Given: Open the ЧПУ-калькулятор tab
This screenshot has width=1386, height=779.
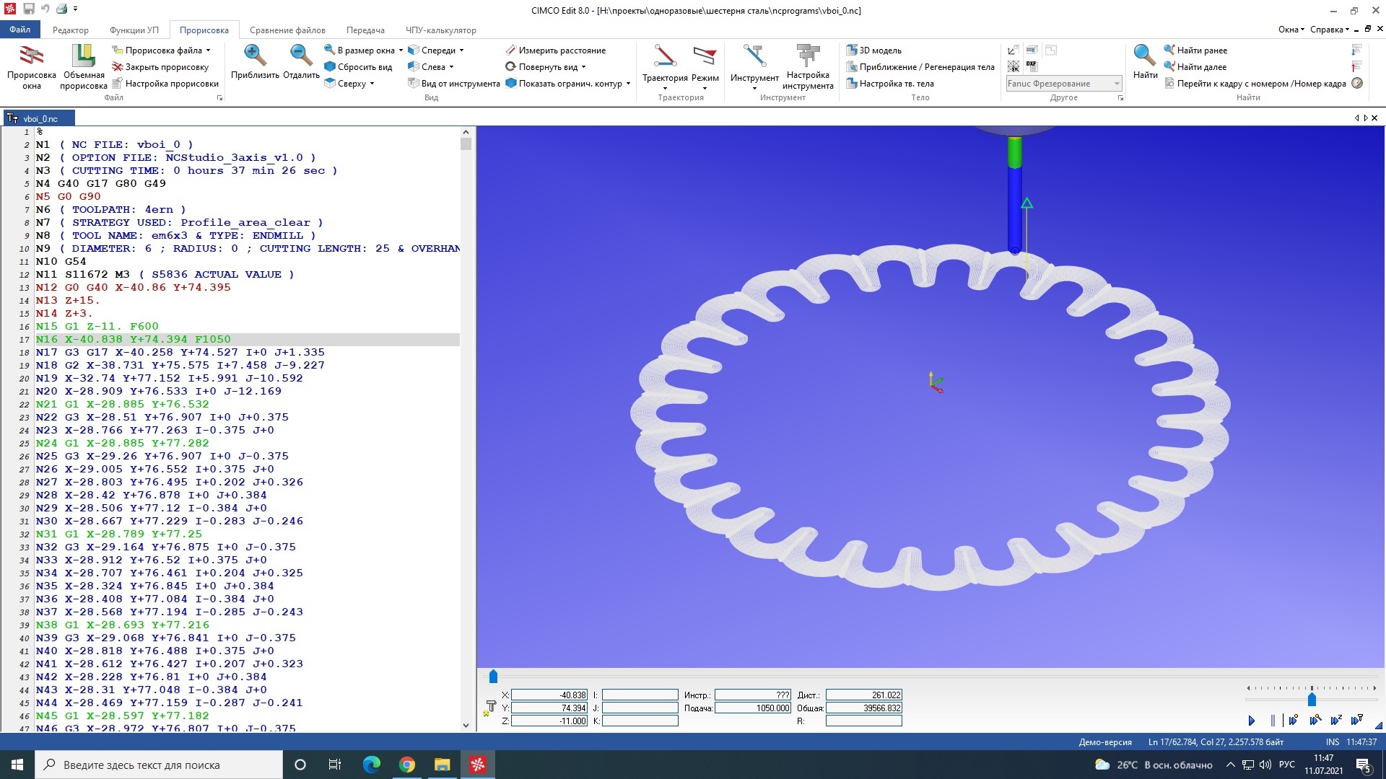Looking at the screenshot, I should point(440,30).
